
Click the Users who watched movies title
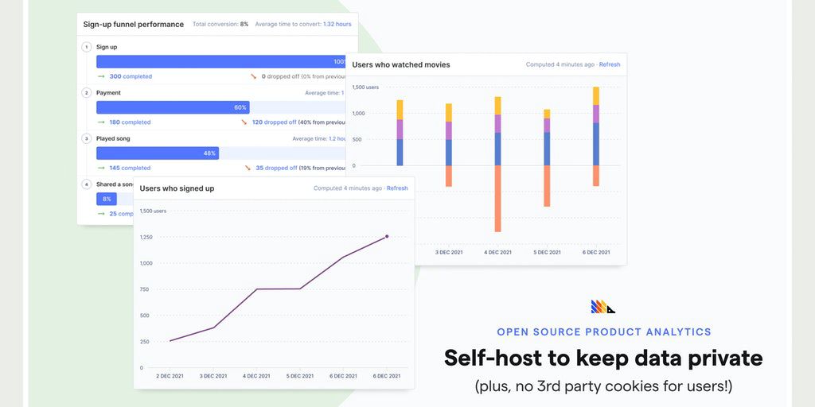tap(401, 65)
